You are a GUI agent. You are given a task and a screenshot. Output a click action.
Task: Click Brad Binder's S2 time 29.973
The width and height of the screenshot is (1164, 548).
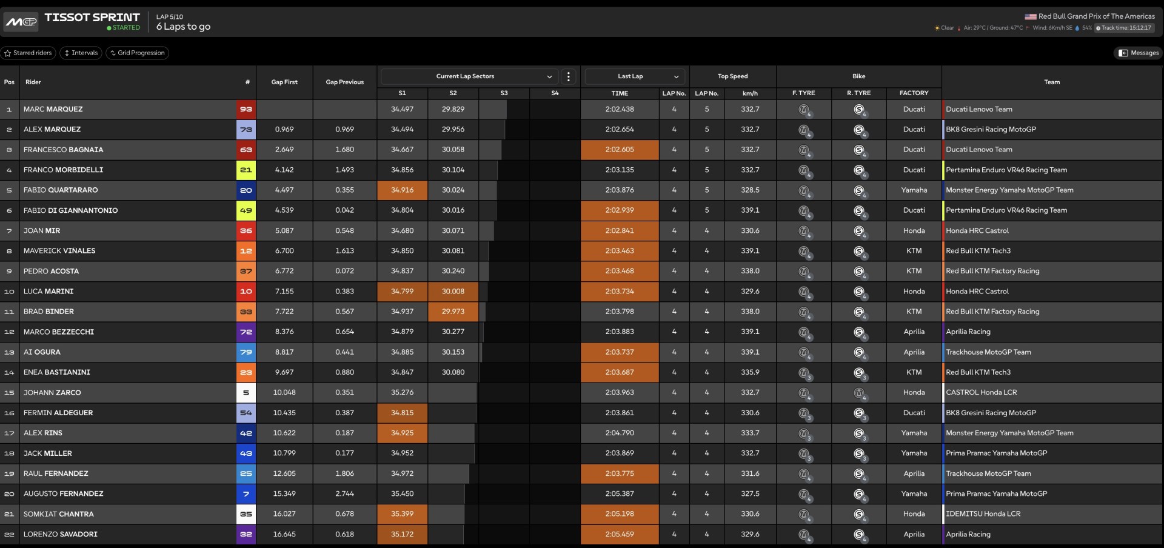coord(453,312)
